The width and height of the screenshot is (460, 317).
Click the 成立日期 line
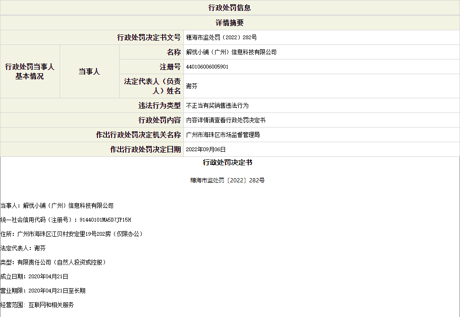pyautogui.click(x=35, y=276)
